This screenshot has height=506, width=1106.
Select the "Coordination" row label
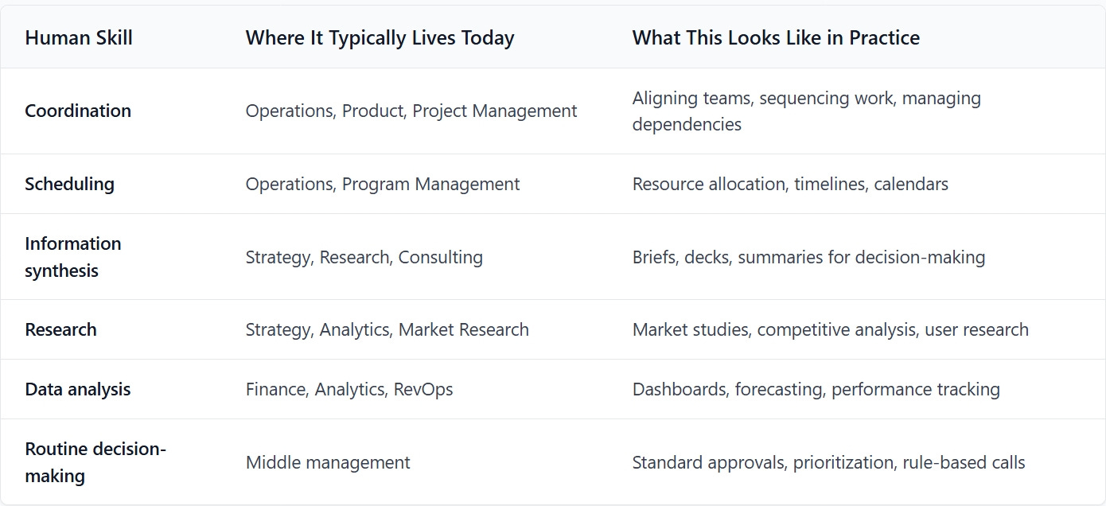(x=78, y=111)
